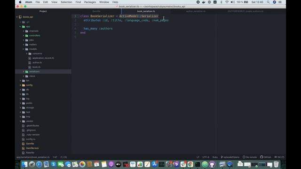Click the Wi-Fi icon in menu bar
Screen dimensions: 301x169
[x=227, y=2]
